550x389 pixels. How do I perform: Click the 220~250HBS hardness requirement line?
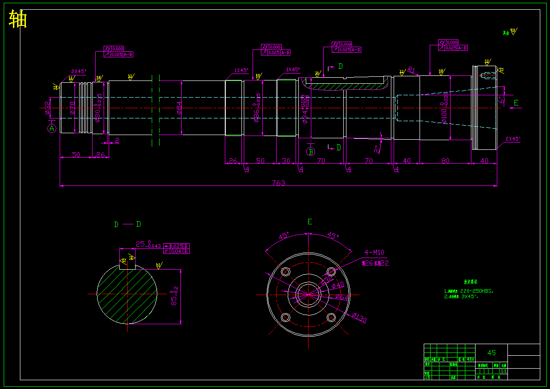click(x=468, y=291)
